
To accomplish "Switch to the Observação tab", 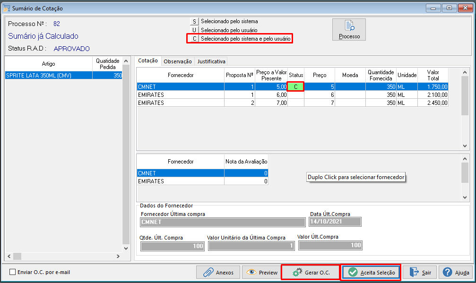I will click(178, 61).
